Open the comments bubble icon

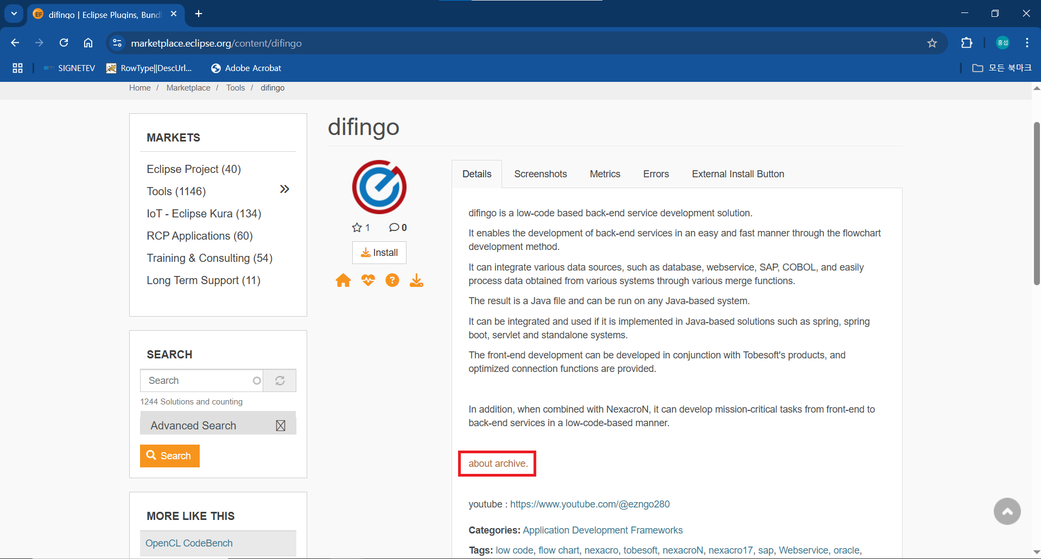[x=394, y=228]
